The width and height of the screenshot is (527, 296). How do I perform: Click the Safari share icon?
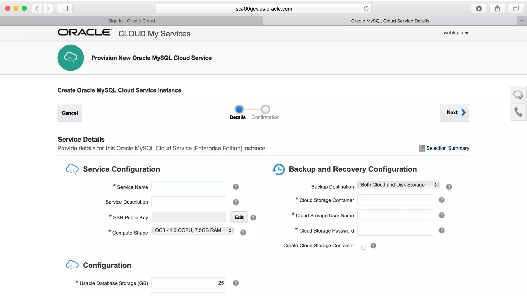click(497, 8)
